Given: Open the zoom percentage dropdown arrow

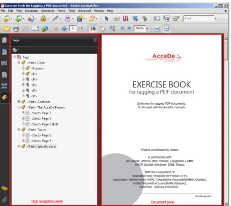Looking at the screenshot, I should [147, 29].
